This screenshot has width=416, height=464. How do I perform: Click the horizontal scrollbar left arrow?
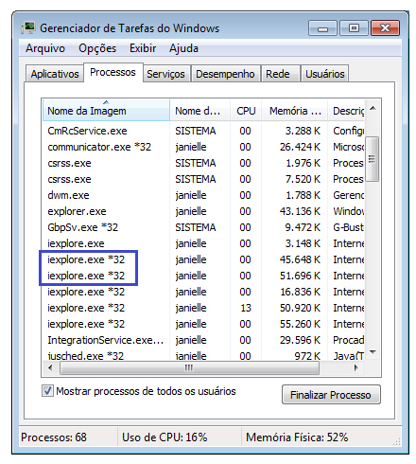[50, 367]
